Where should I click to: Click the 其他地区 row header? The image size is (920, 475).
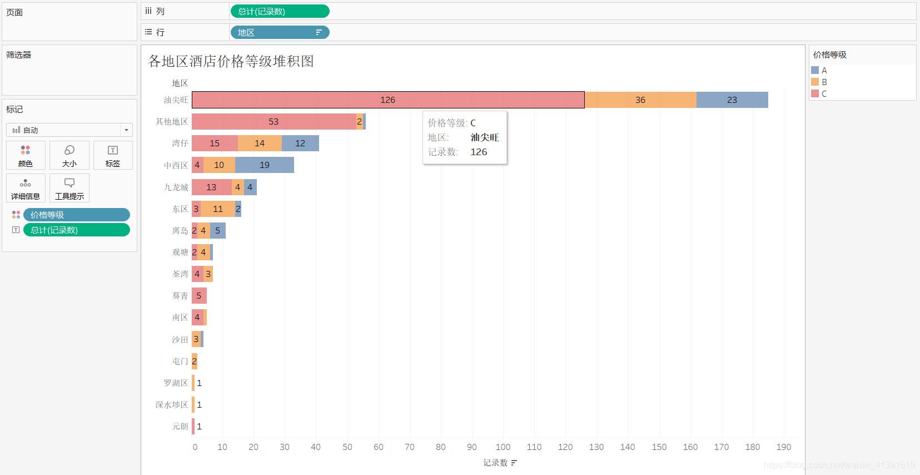click(x=172, y=122)
